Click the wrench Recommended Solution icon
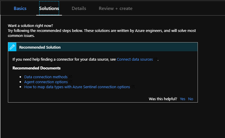Viewport: 225px width, 138px height. [12, 47]
